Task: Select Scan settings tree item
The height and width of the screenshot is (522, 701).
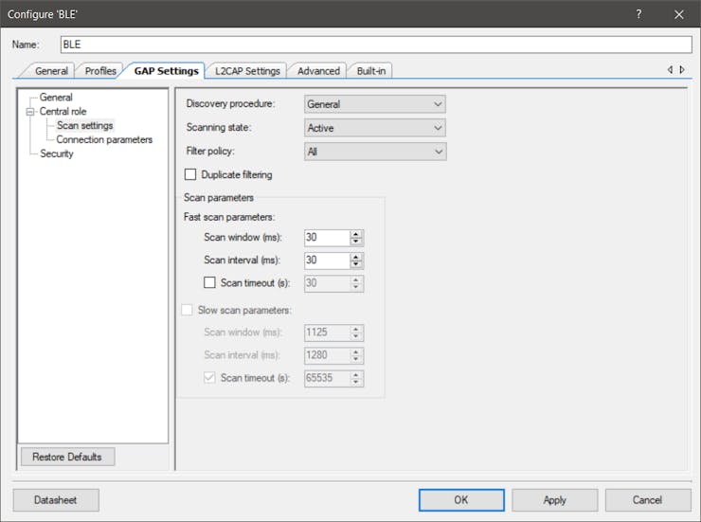Action: coord(84,126)
